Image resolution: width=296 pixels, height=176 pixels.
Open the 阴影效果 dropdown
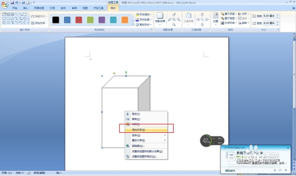click(160, 19)
